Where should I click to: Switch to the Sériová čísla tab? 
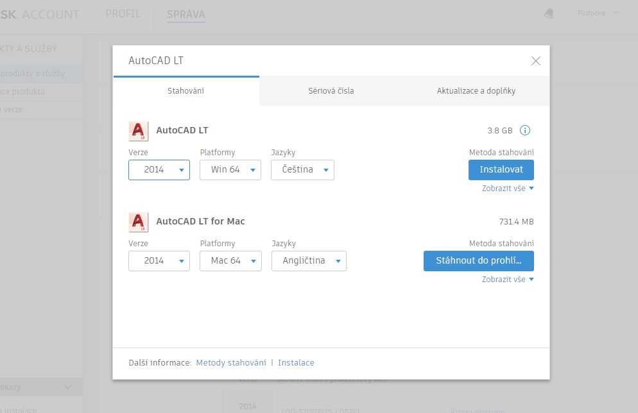pos(331,91)
